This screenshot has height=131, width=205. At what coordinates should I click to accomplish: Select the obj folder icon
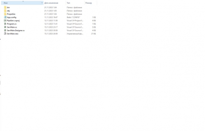[x=5, y=11]
